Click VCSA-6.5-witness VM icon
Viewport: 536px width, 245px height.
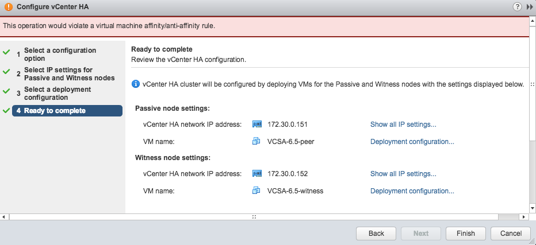point(256,190)
